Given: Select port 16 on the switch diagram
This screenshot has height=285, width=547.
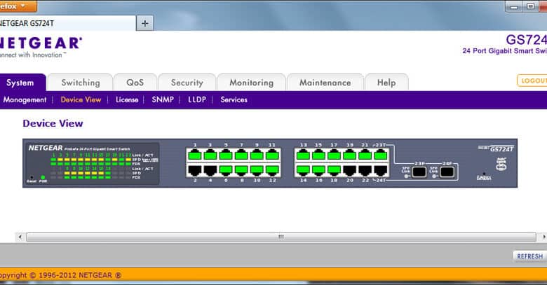Looking at the screenshot, I should pyautogui.click(x=318, y=170).
